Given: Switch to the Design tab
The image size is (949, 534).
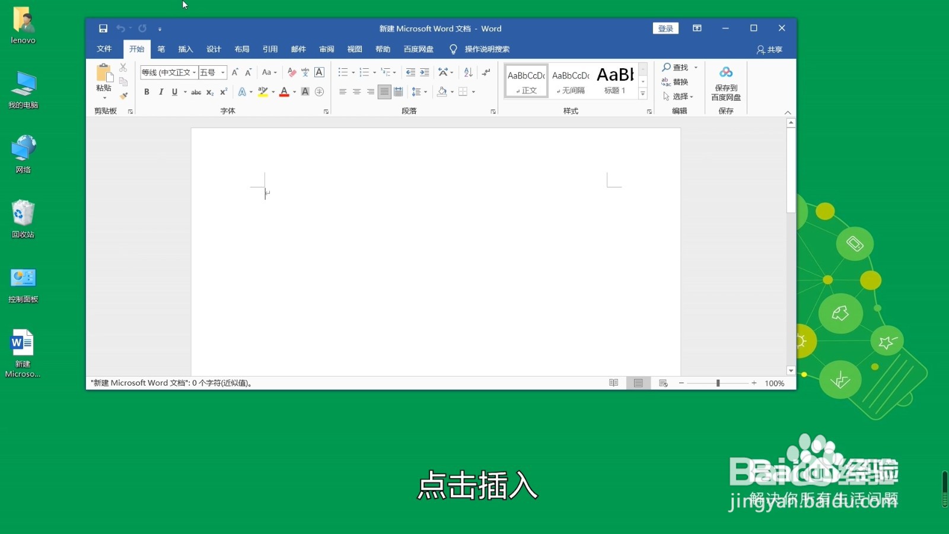Looking at the screenshot, I should (214, 49).
